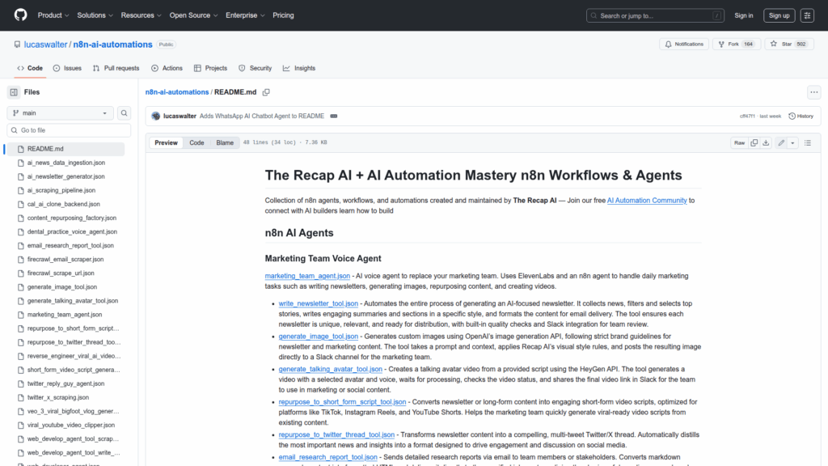Click the Go to file input
The width and height of the screenshot is (828, 466).
pos(69,130)
